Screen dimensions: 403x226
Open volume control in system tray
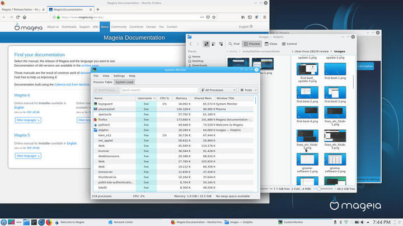[362, 222]
